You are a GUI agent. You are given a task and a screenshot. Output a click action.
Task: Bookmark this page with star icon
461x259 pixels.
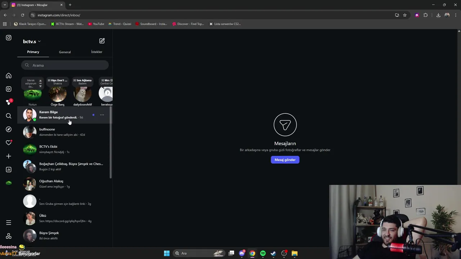[x=405, y=15]
